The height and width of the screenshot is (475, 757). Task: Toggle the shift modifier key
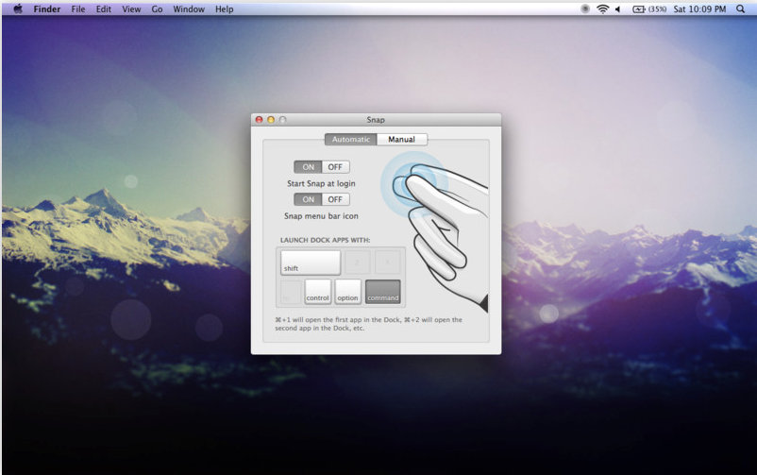click(x=311, y=263)
